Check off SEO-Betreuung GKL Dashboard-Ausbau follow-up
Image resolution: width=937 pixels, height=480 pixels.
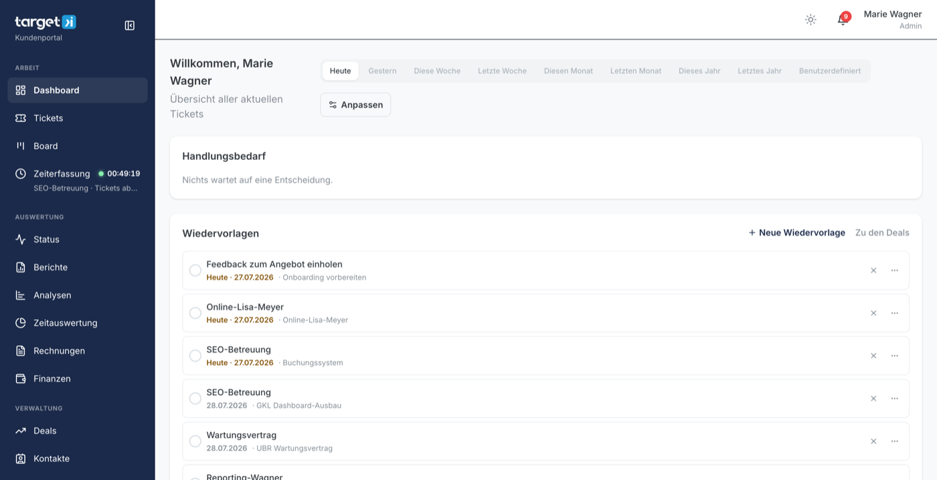pyautogui.click(x=195, y=399)
